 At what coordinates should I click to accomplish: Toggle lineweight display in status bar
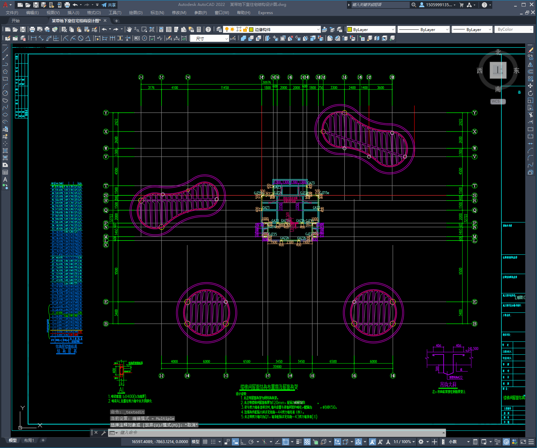pos(299,442)
